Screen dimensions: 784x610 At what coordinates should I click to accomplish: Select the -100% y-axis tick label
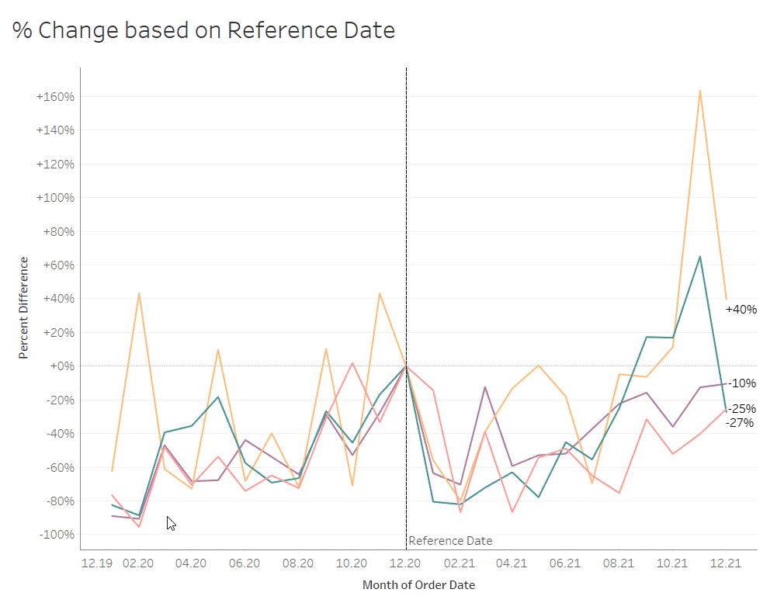[57, 535]
